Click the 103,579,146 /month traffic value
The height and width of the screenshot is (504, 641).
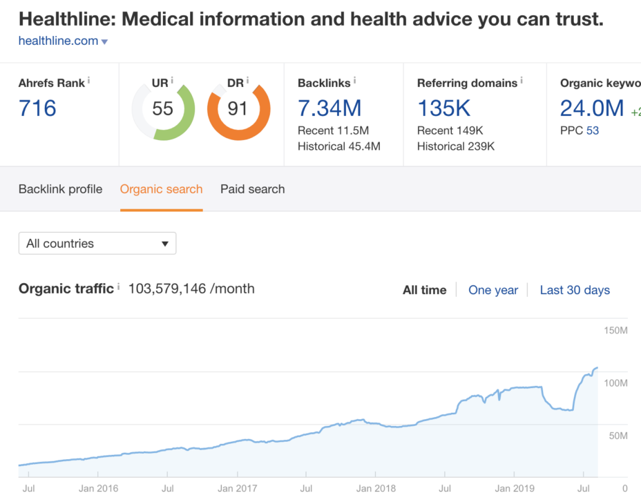click(x=191, y=289)
